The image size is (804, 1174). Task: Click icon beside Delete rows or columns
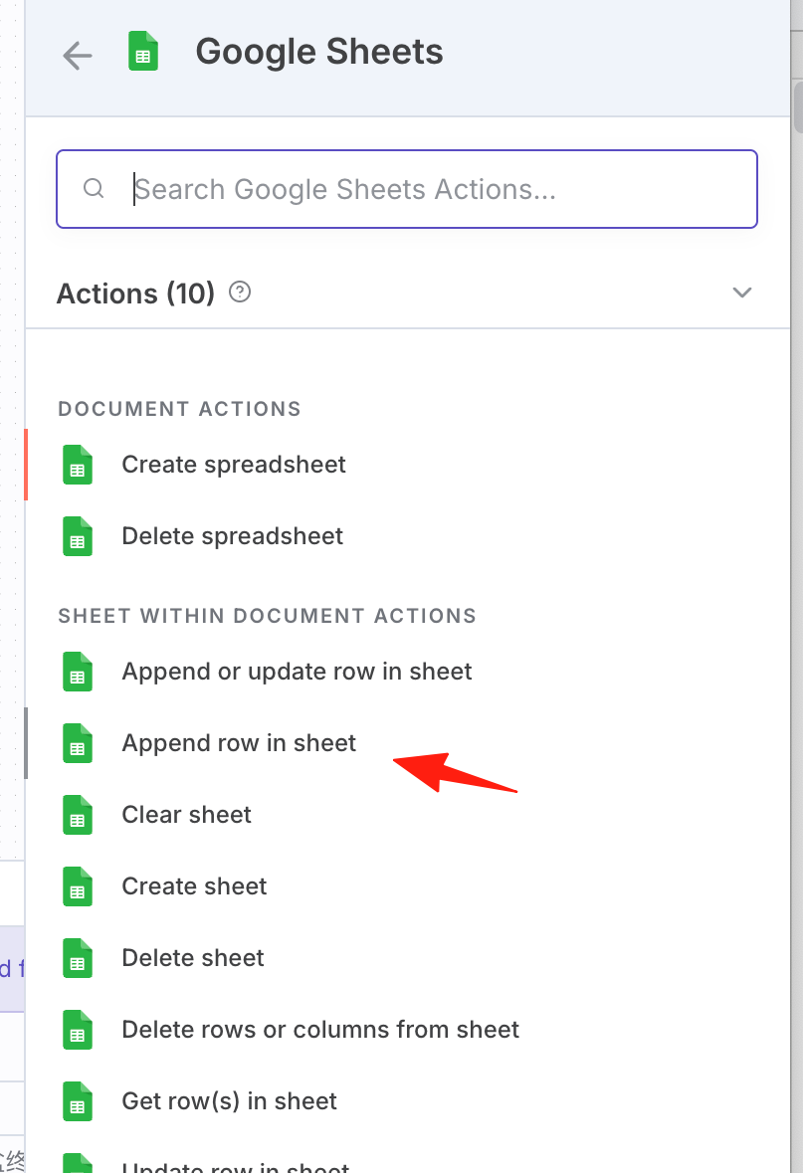tap(77, 1030)
